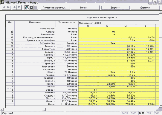Click the CAPS indicator in the status bar
This screenshot has width=162, height=115.
pos(134,113)
